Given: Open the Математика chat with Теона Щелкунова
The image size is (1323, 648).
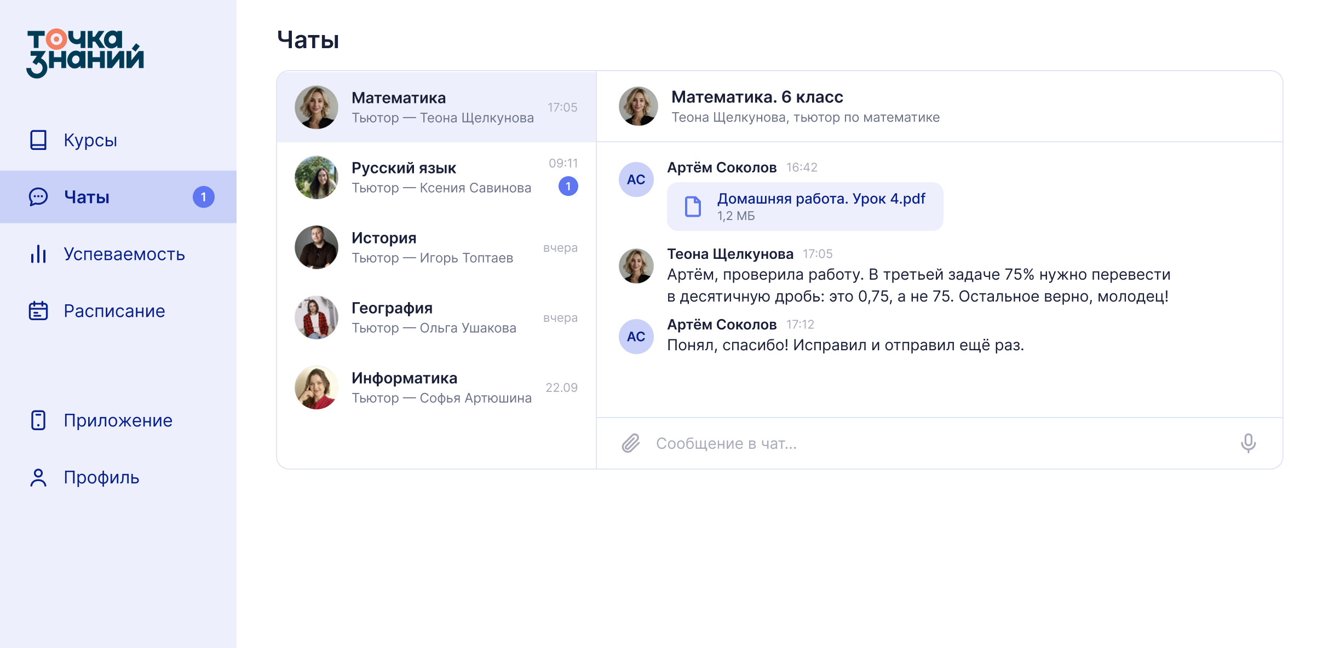Looking at the screenshot, I should [436, 107].
